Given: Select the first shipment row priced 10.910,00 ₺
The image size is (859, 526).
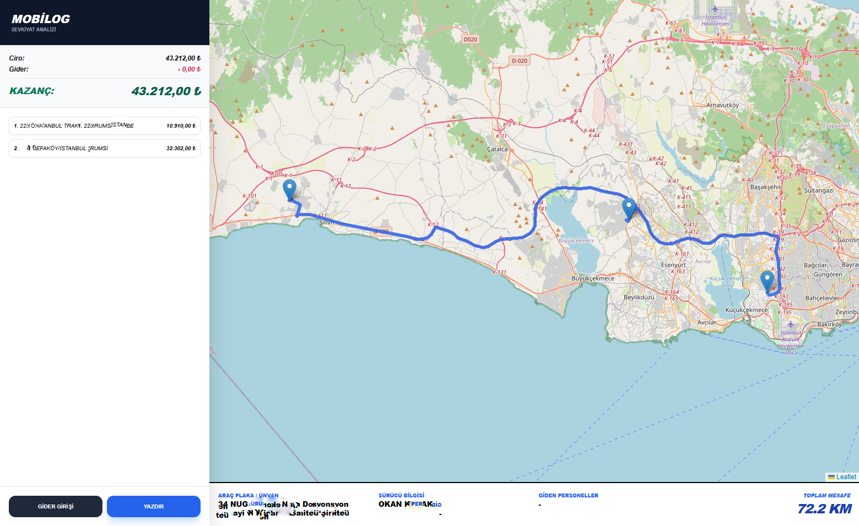Looking at the screenshot, I should [105, 126].
